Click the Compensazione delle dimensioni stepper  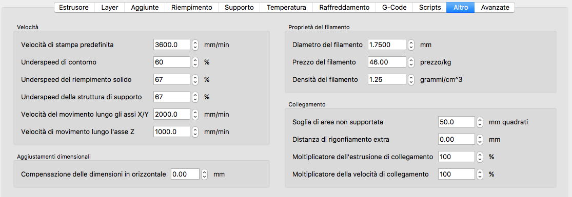point(205,174)
